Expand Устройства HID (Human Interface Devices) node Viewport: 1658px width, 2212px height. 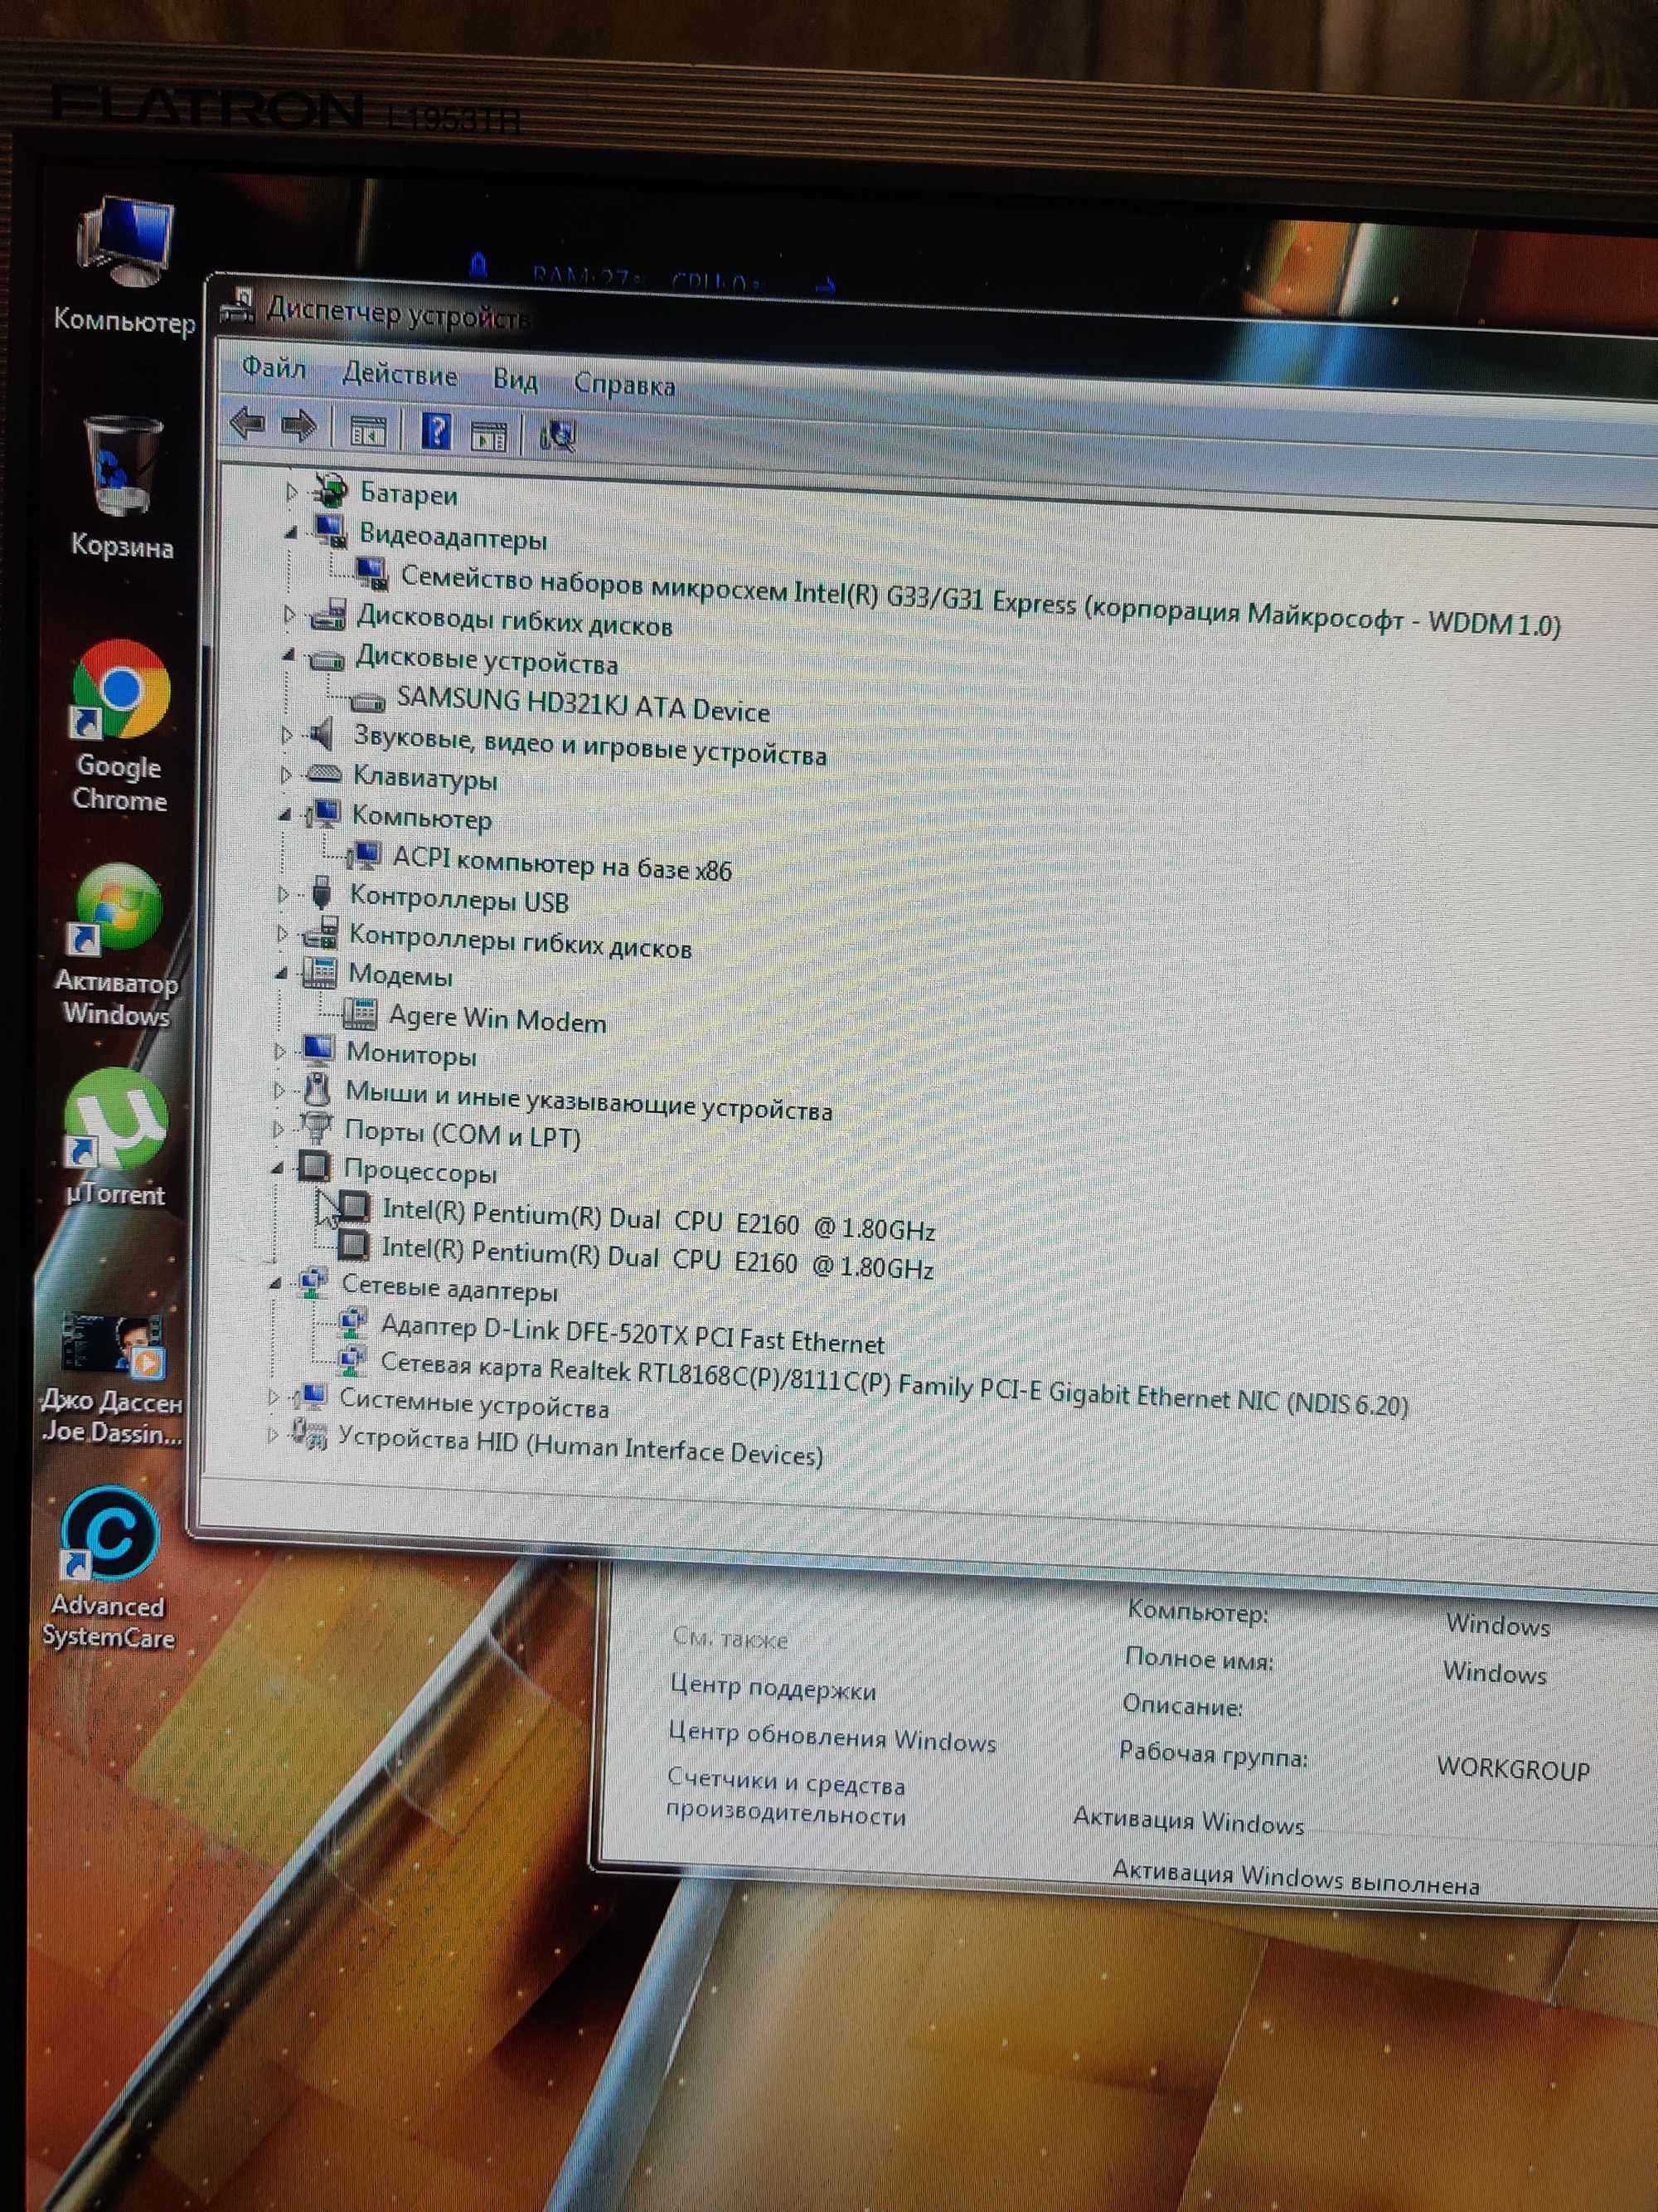(x=272, y=1434)
